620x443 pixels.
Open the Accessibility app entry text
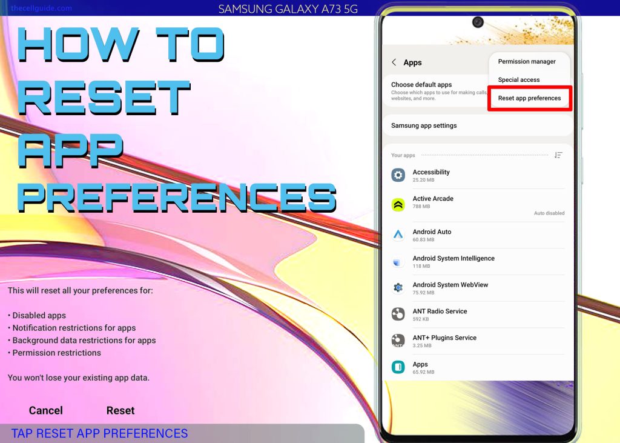(x=431, y=175)
